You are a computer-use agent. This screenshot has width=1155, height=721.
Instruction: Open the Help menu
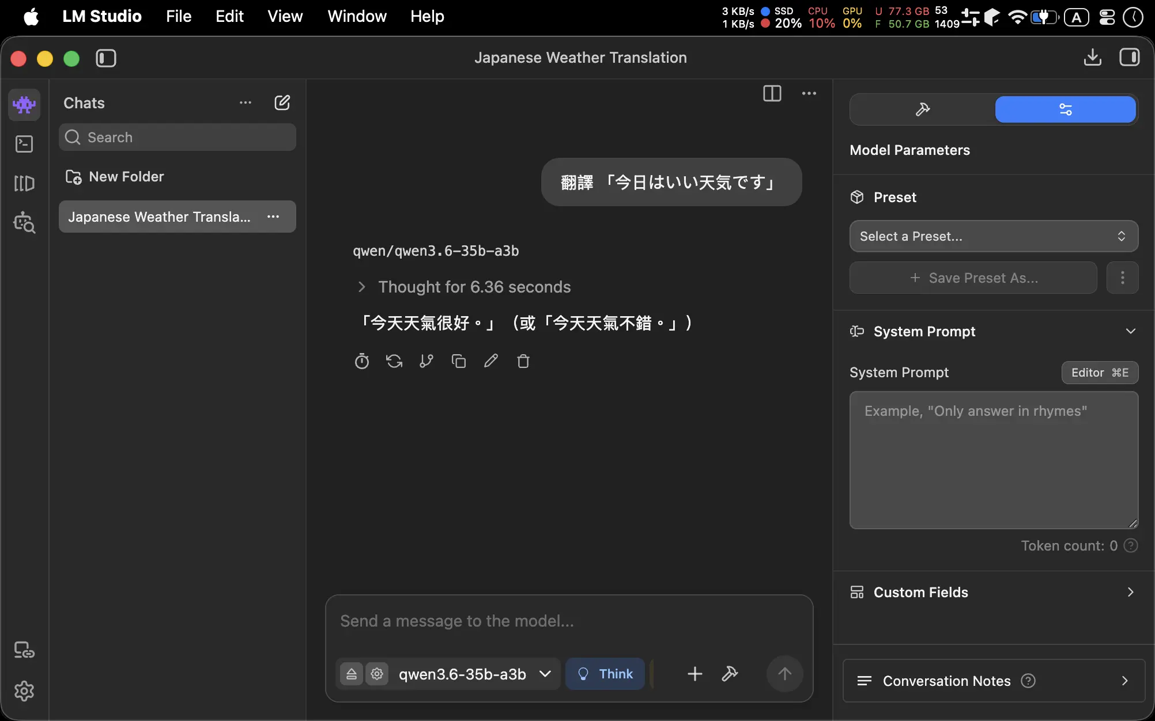pyautogui.click(x=427, y=16)
